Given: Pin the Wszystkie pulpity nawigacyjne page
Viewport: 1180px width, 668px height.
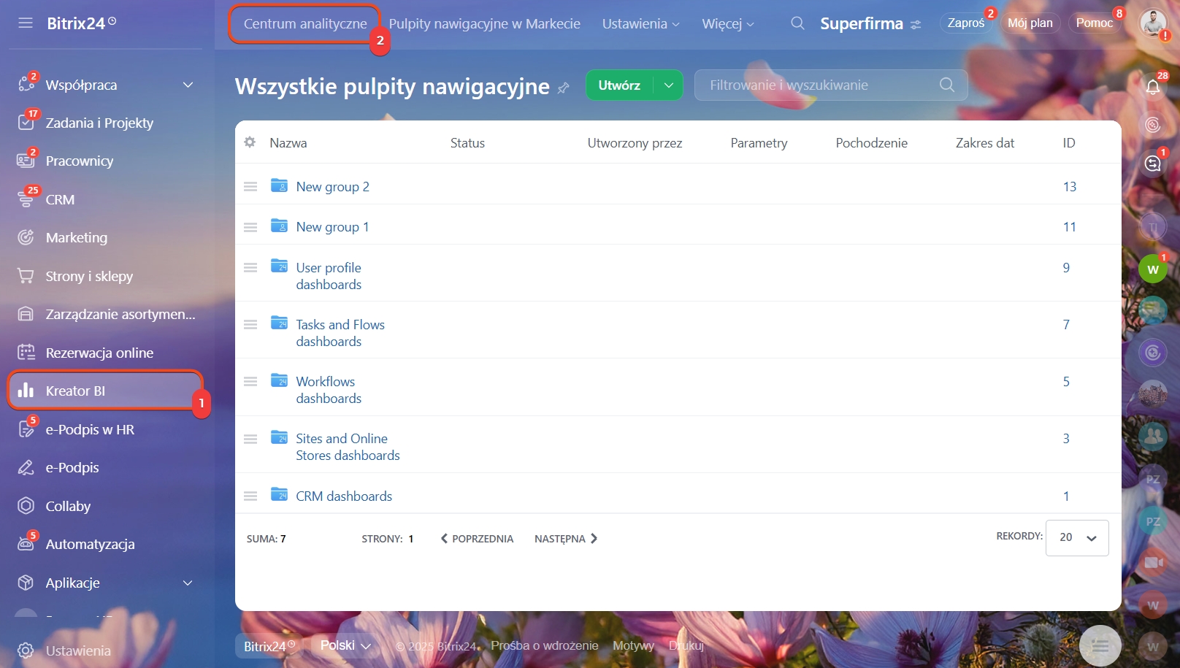Looking at the screenshot, I should [x=563, y=88].
